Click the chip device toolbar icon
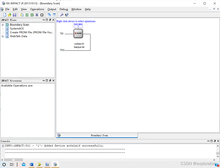 tap(42, 15)
